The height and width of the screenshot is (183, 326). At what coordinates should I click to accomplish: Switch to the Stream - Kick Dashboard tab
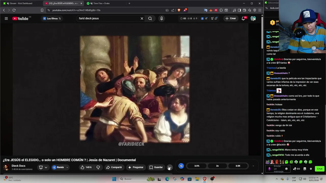21,3
